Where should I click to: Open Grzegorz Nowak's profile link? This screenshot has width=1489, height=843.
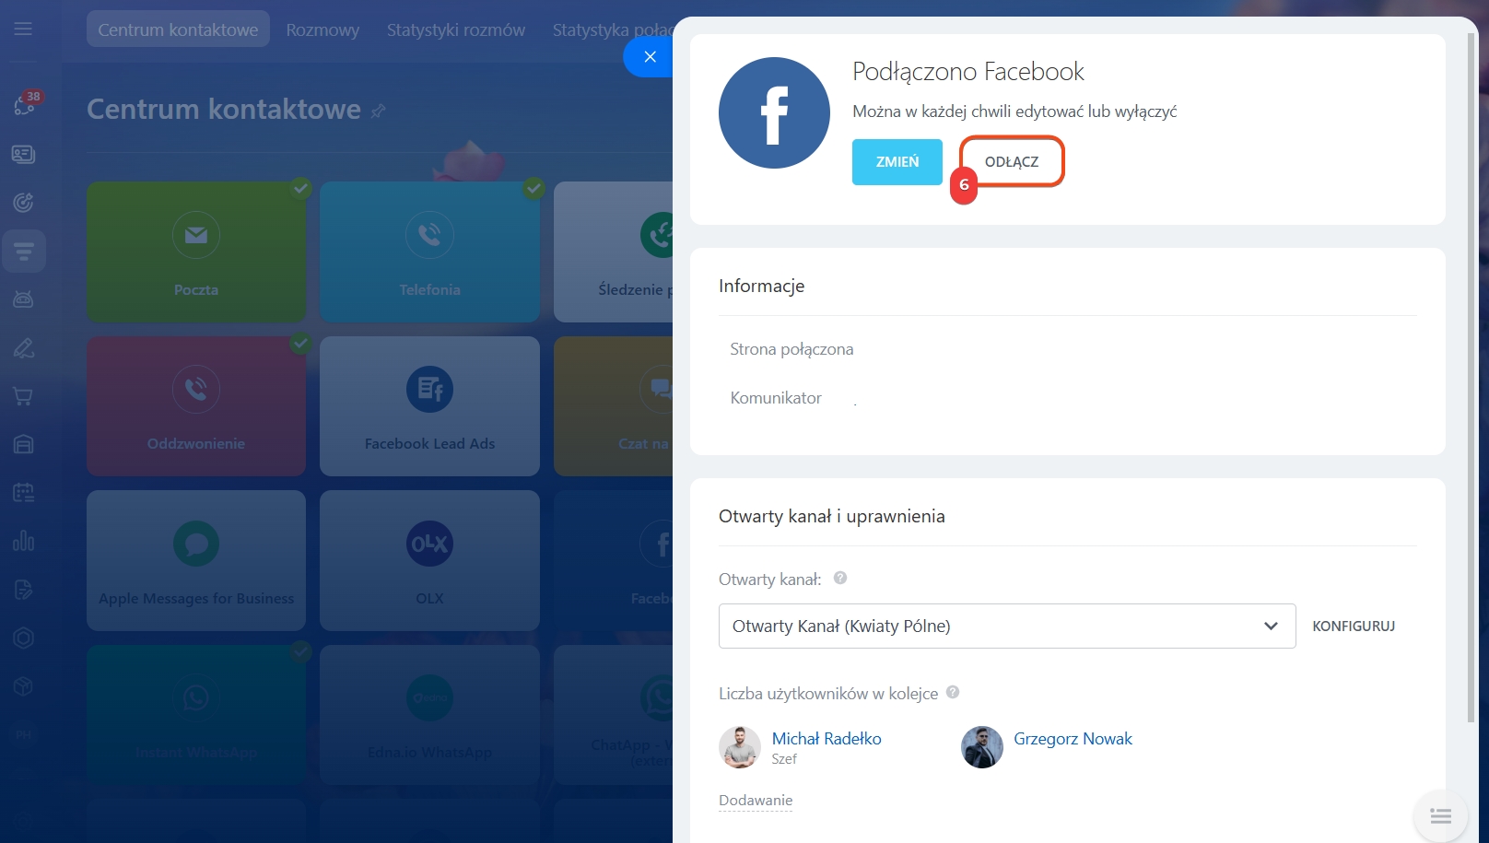coord(1073,739)
